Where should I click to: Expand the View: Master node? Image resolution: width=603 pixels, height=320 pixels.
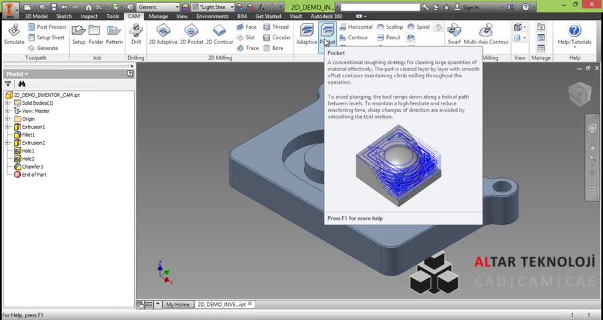(x=7, y=111)
